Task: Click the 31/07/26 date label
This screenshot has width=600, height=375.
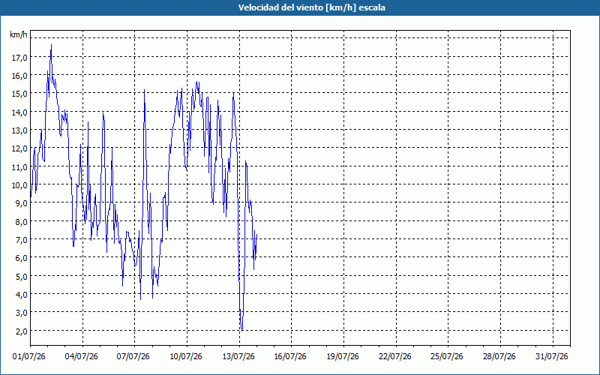Action: pyautogui.click(x=552, y=357)
